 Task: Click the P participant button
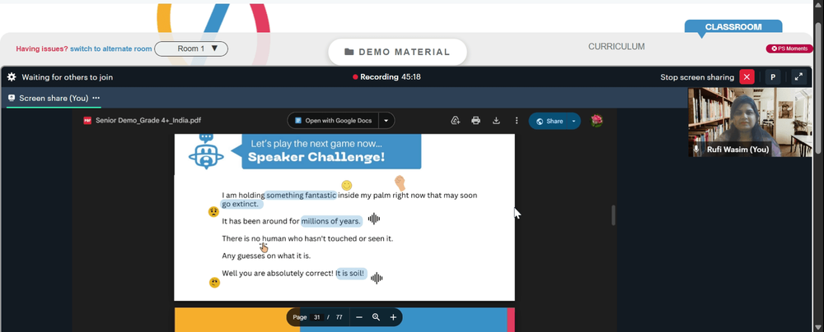[x=773, y=77]
